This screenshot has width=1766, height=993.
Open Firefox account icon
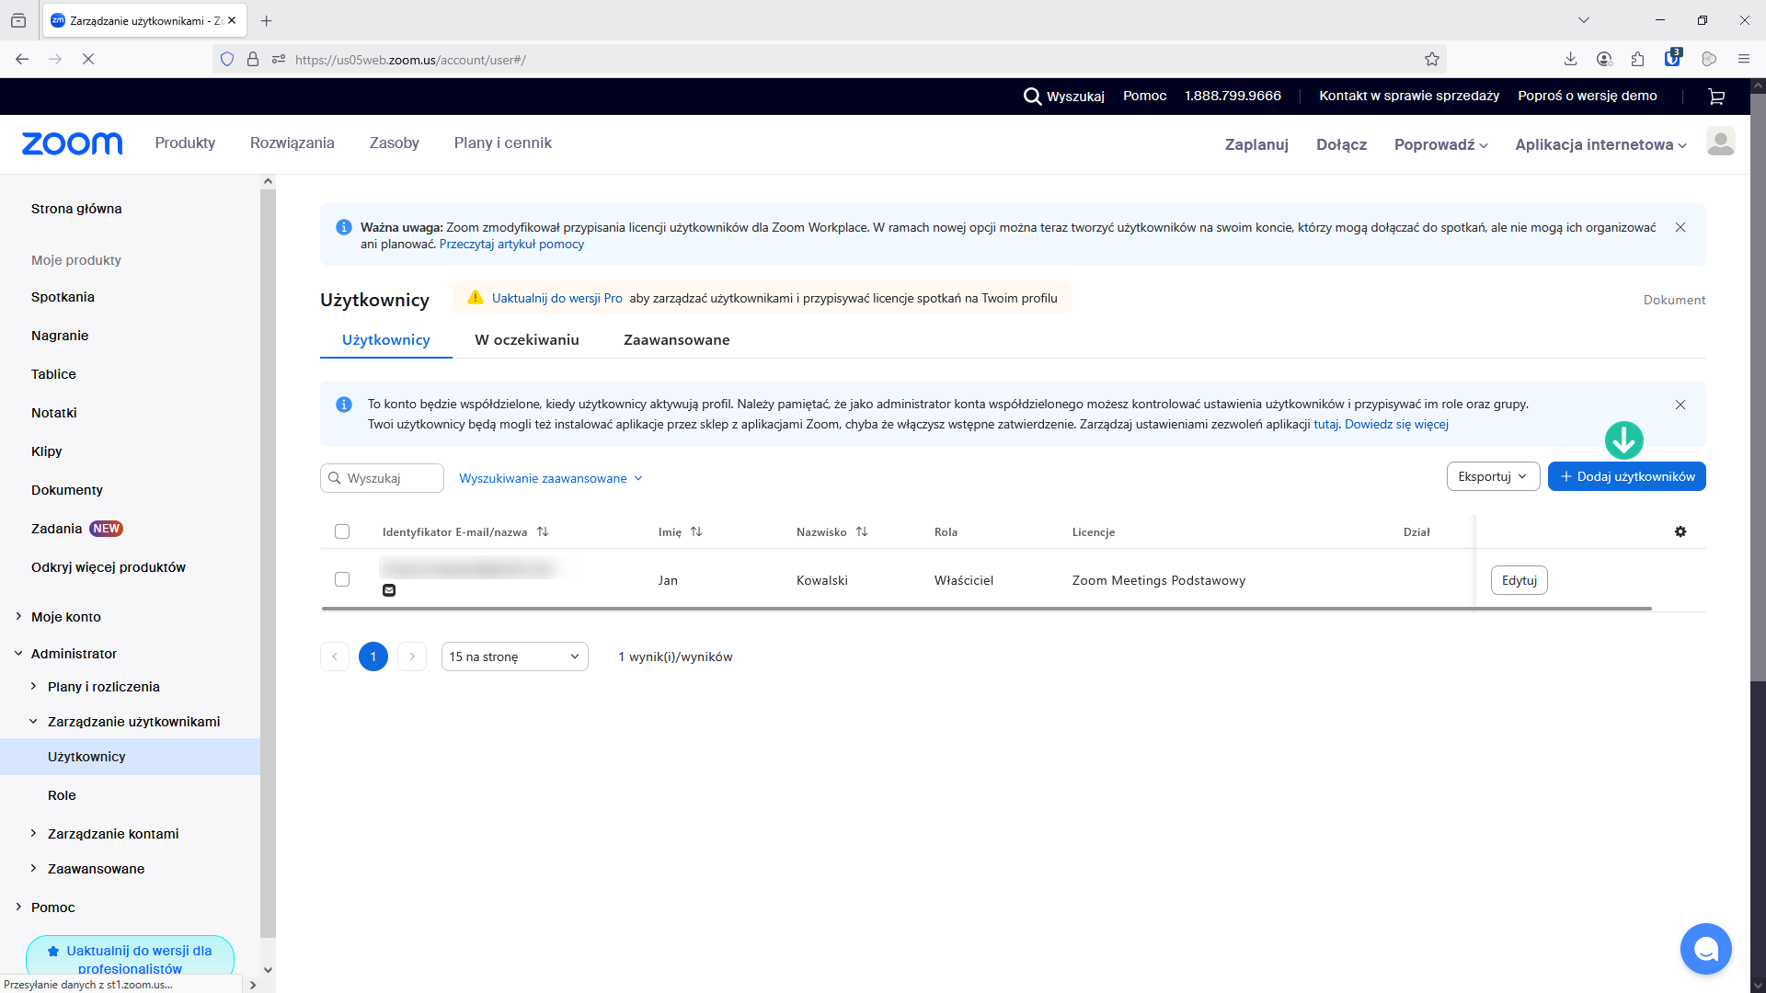click(x=1604, y=59)
